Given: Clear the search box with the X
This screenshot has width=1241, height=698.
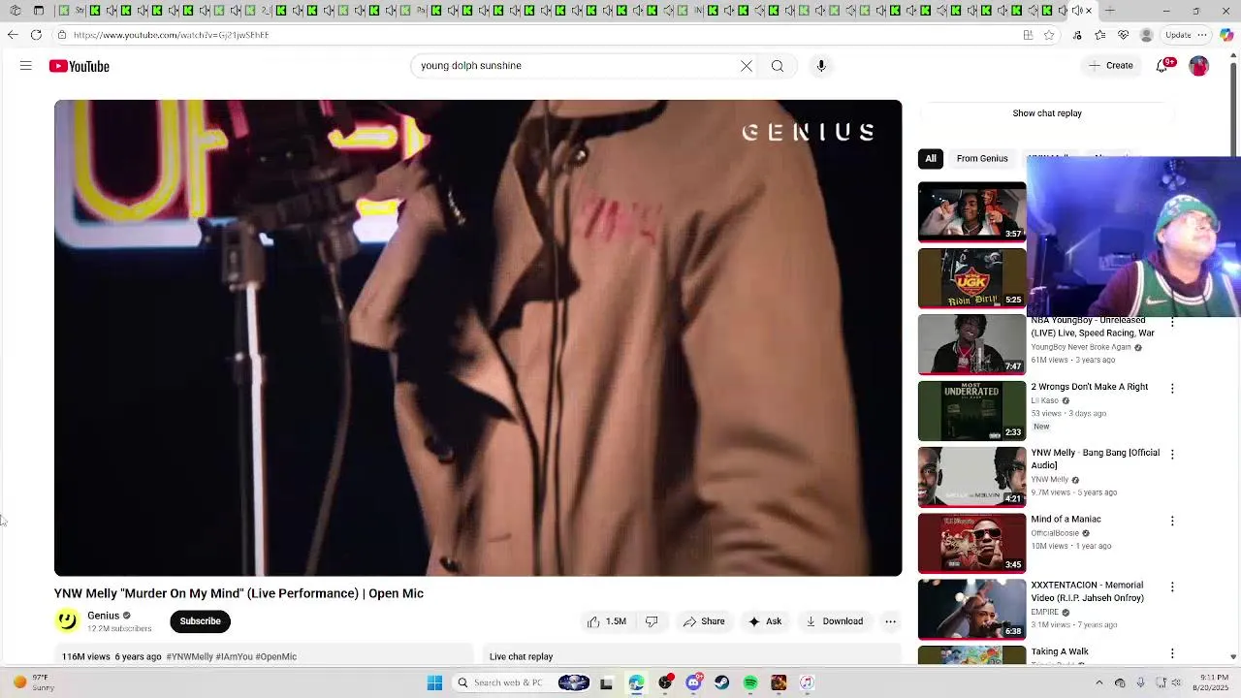Looking at the screenshot, I should tap(747, 66).
